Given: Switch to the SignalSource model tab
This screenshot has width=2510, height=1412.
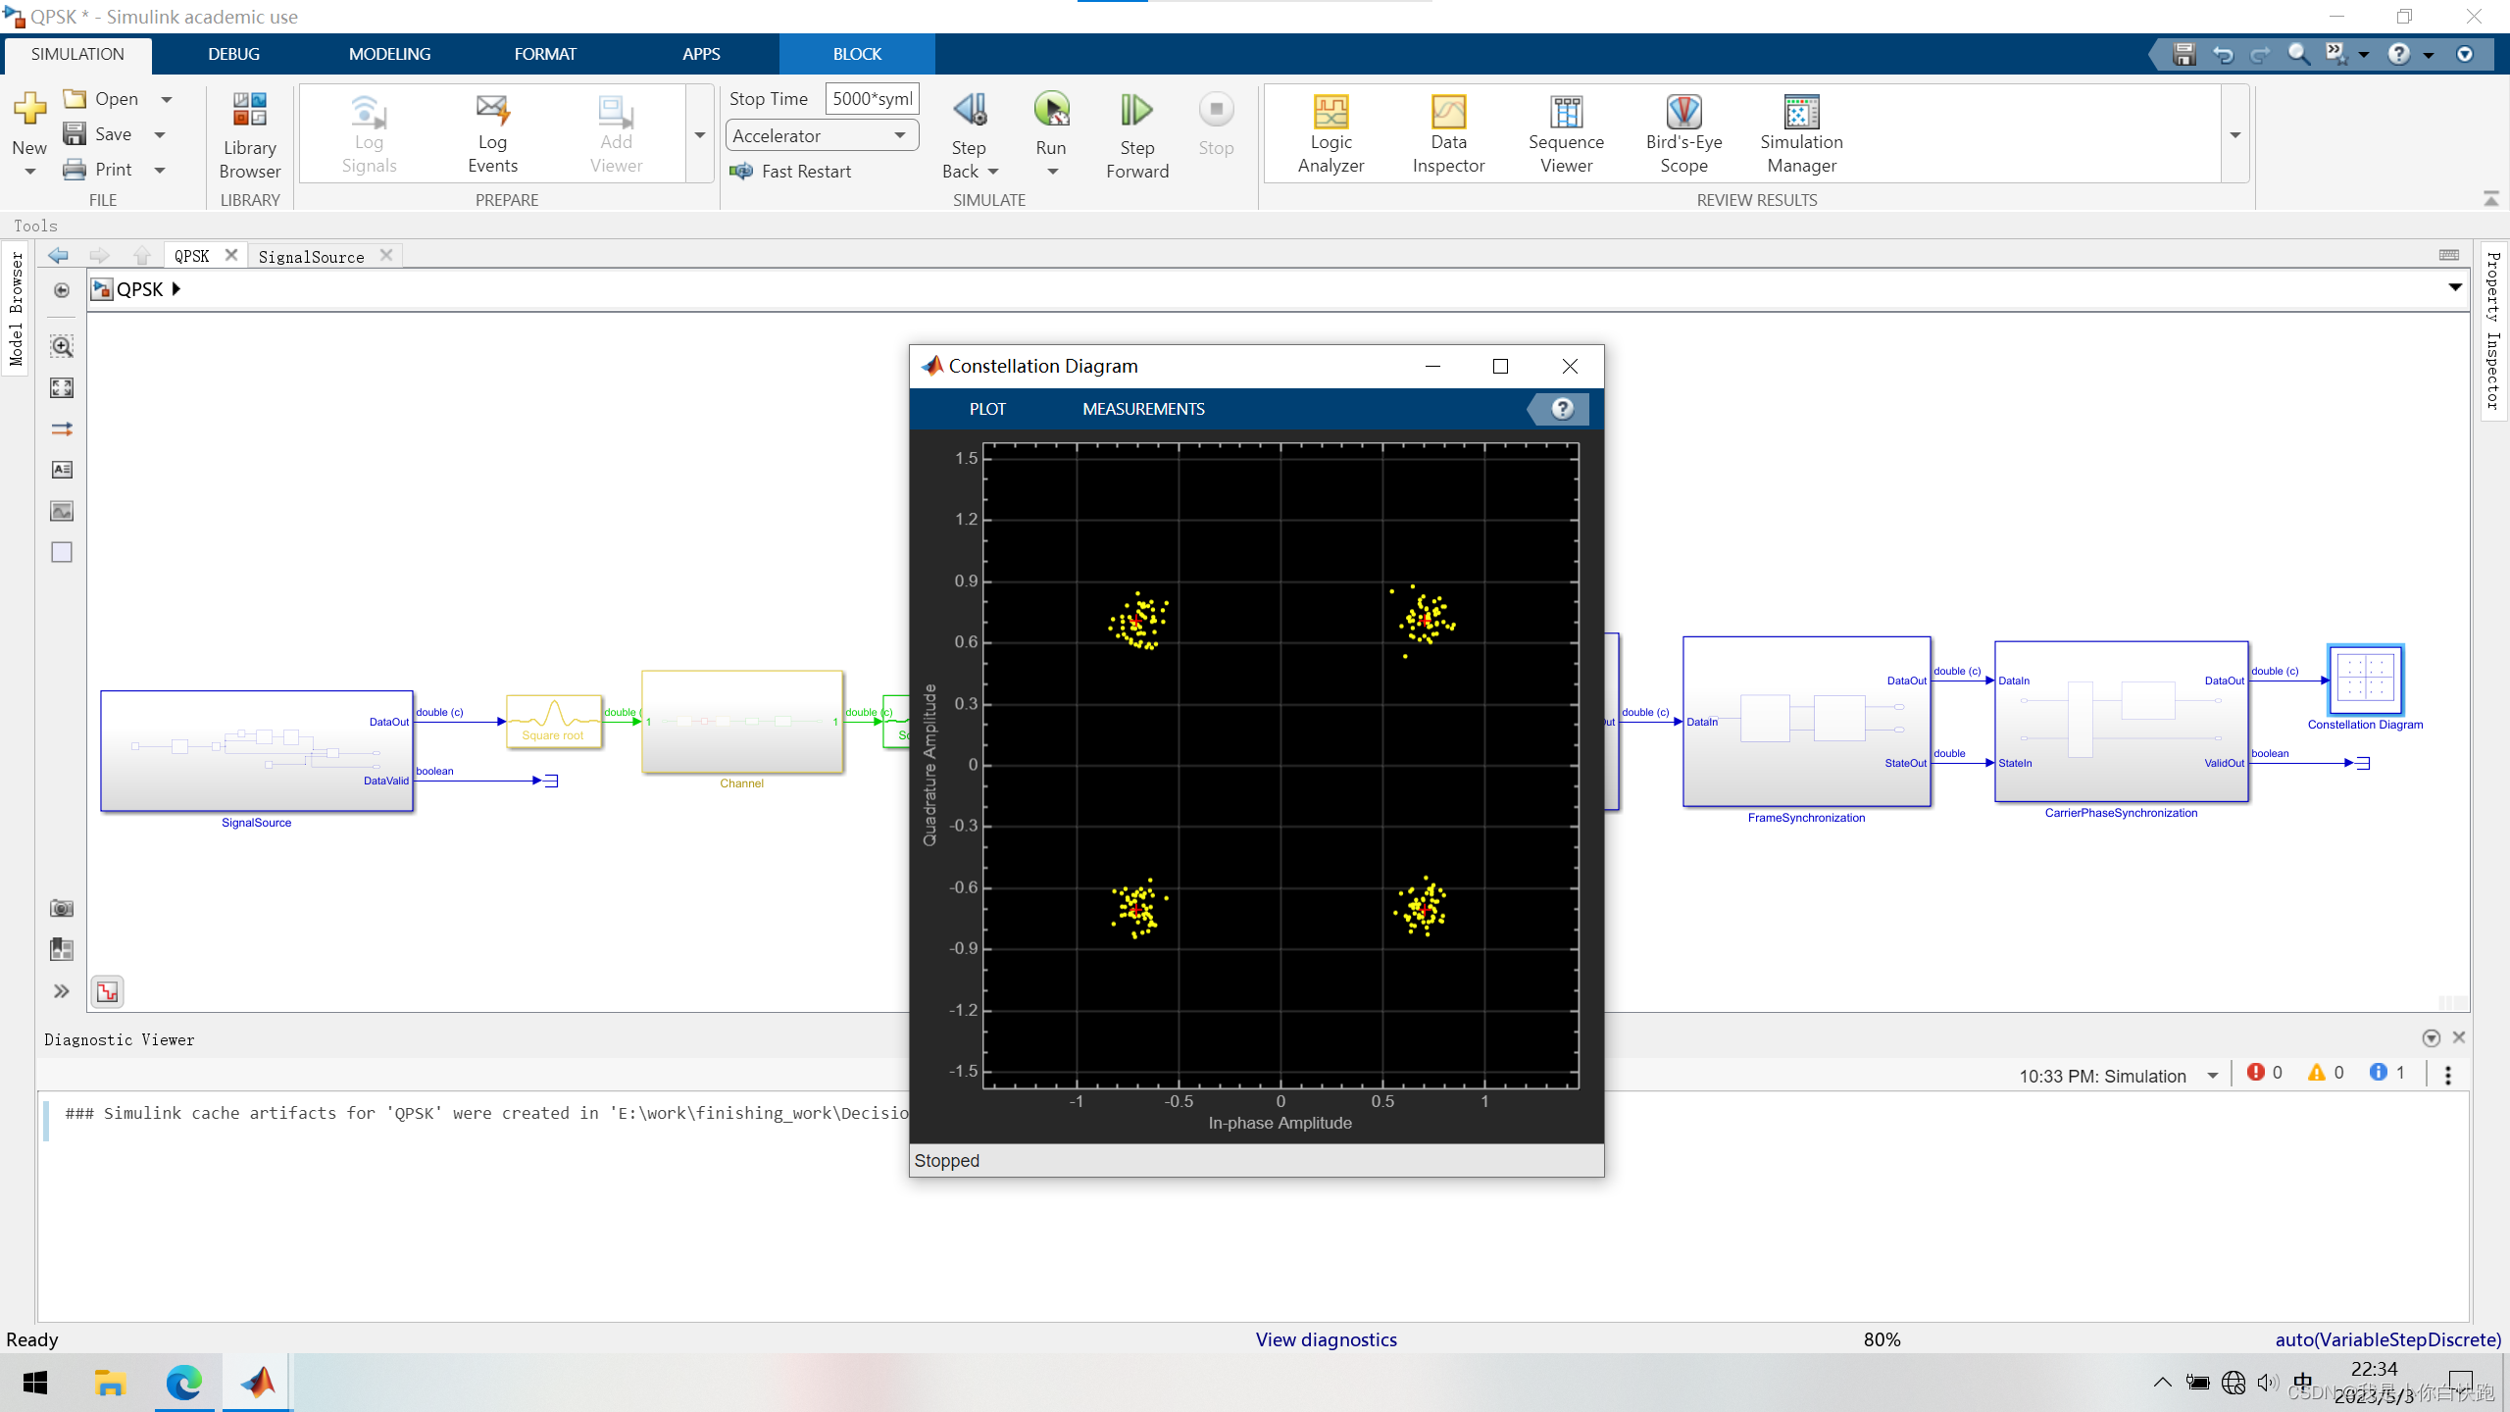Looking at the screenshot, I should coord(311,257).
